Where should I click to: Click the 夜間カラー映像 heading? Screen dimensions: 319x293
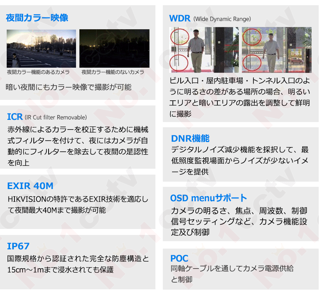point(37,18)
